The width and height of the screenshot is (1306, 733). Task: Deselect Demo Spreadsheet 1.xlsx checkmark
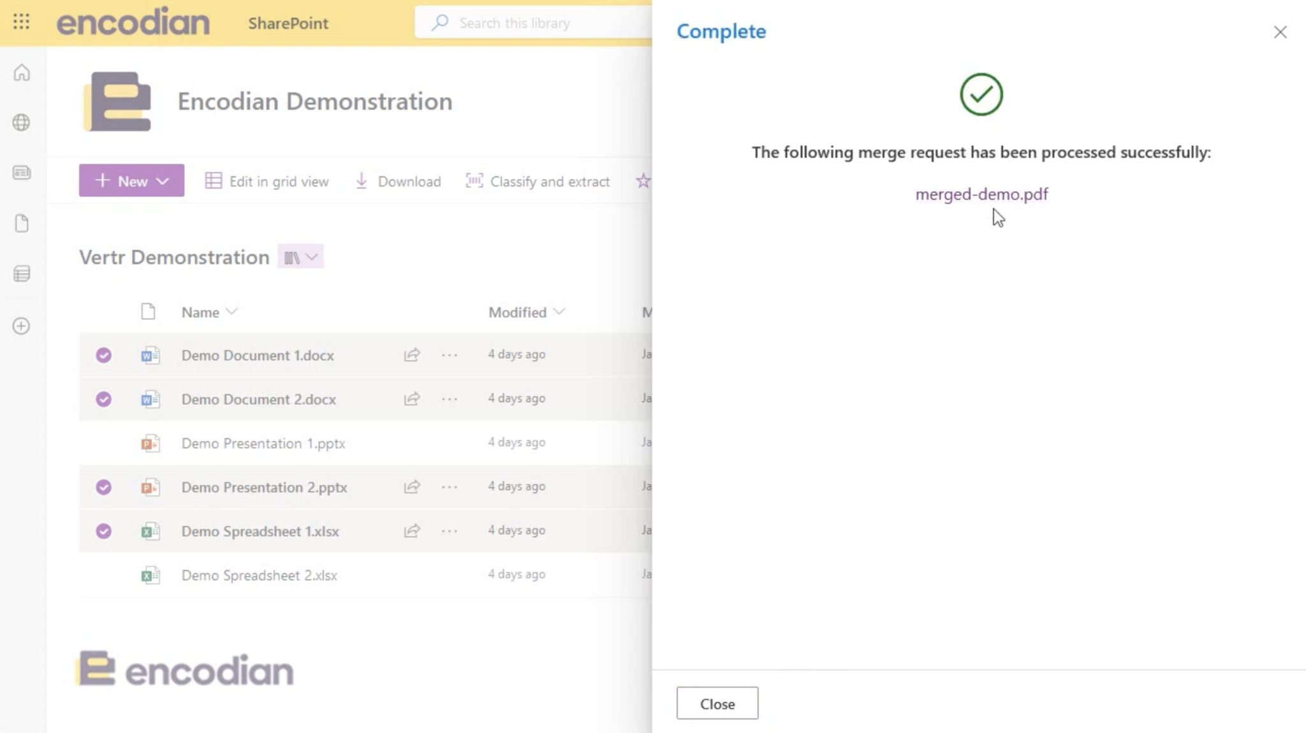point(103,531)
